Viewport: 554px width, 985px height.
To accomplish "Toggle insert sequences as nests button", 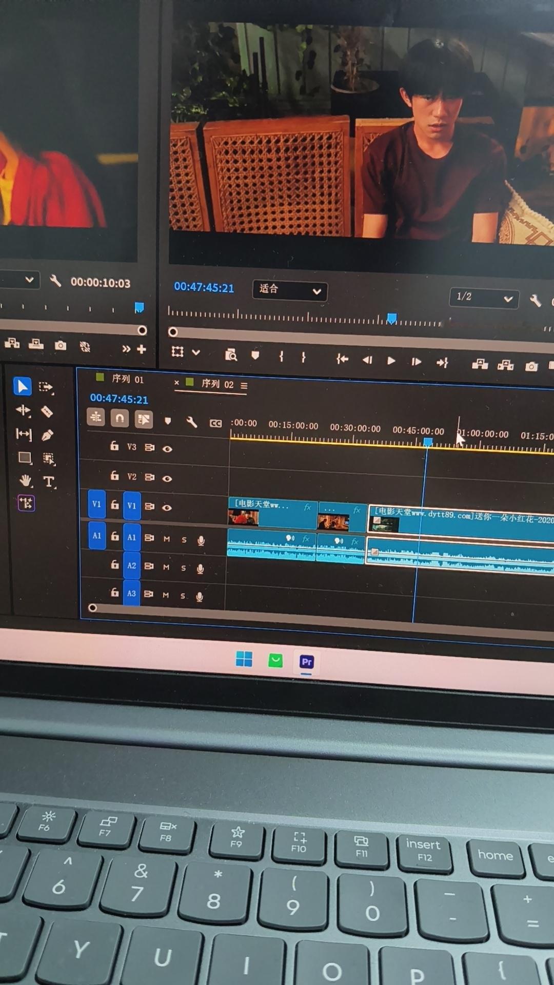I will [x=96, y=418].
